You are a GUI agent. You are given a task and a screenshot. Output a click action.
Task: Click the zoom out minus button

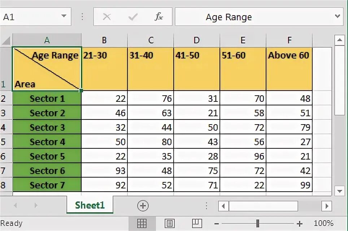pyautogui.click(x=217, y=224)
